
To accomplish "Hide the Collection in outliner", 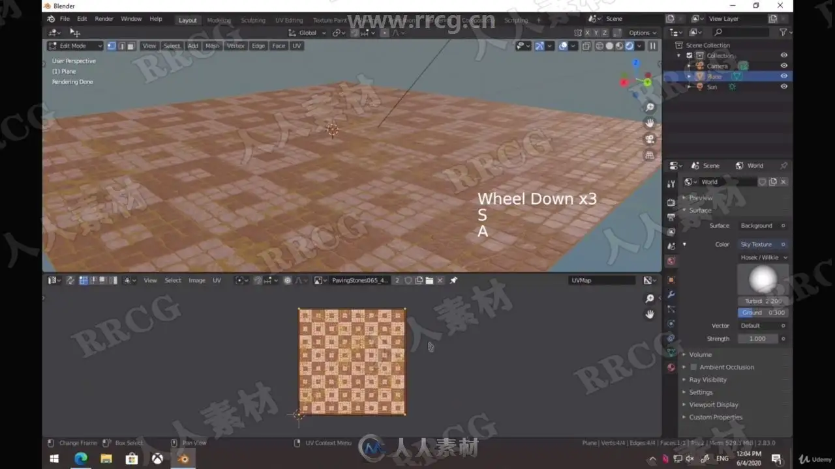I will pos(784,55).
